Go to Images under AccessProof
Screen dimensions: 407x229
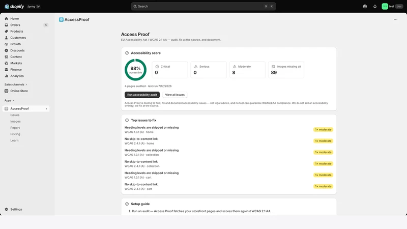tap(15, 121)
